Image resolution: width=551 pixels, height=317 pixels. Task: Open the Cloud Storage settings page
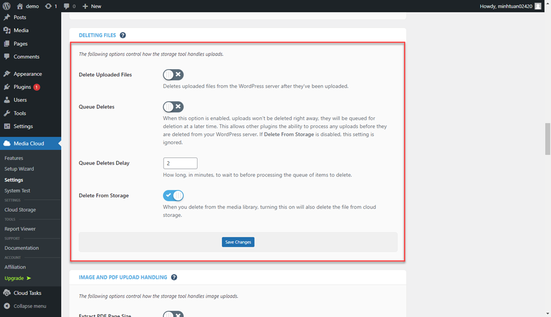tap(20, 210)
